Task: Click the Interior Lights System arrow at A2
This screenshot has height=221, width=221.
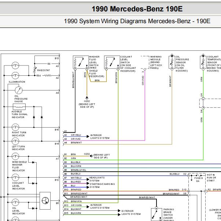Action: click(x=88, y=136)
